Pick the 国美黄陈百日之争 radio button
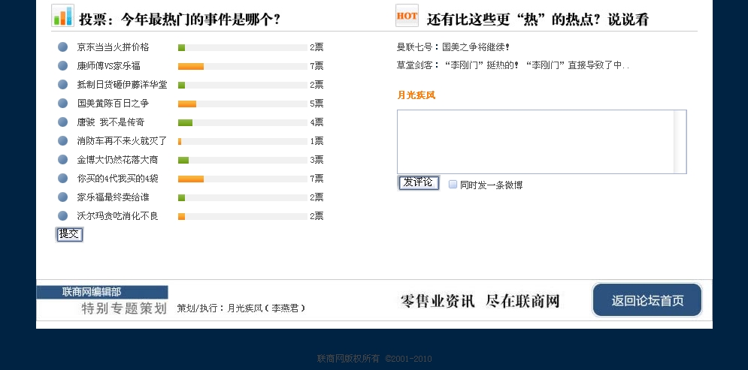This screenshot has width=748, height=370. click(63, 104)
